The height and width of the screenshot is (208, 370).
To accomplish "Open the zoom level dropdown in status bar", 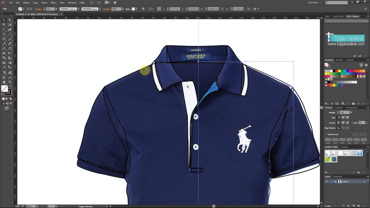I will click(38, 206).
